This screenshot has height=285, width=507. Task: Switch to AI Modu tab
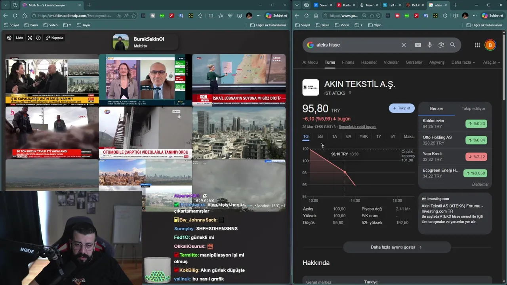coord(310,63)
